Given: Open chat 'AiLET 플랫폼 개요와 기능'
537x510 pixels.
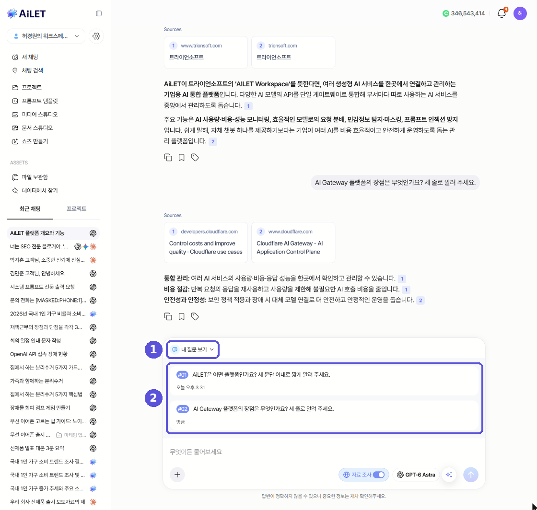Looking at the screenshot, I should (53, 233).
